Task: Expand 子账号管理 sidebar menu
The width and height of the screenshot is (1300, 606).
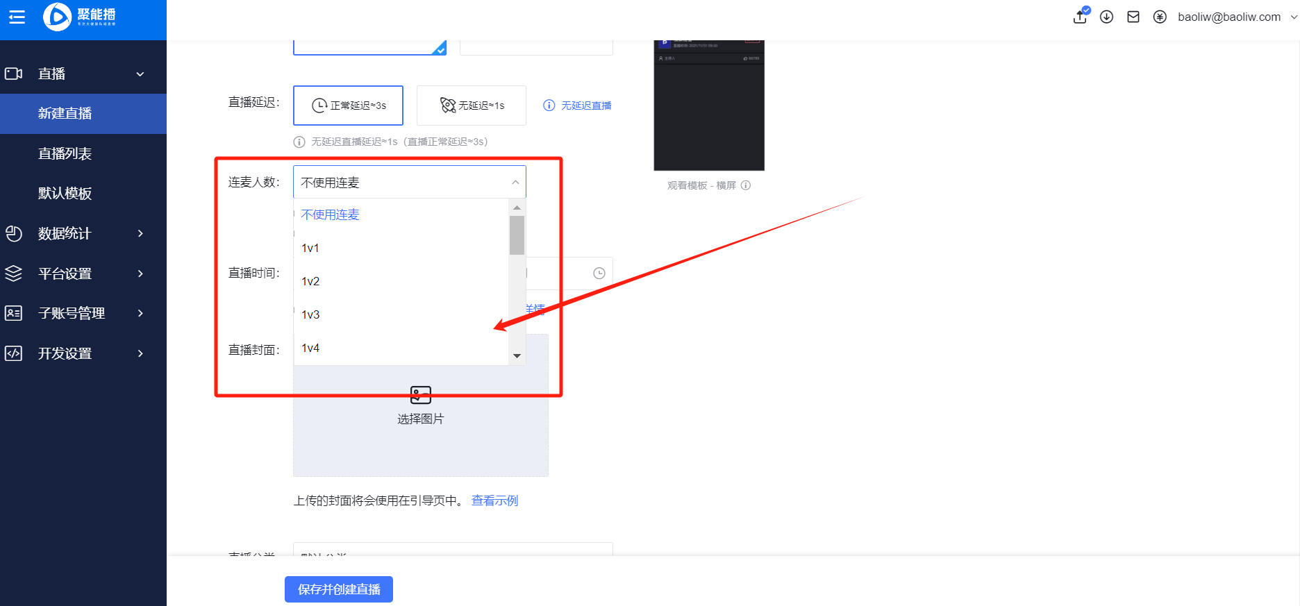Action: pos(83,313)
